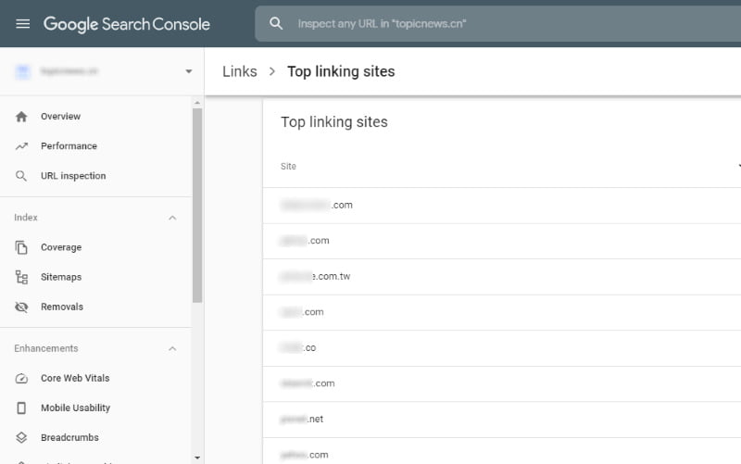Click the Performance trend icon
The image size is (741, 464).
coord(21,146)
